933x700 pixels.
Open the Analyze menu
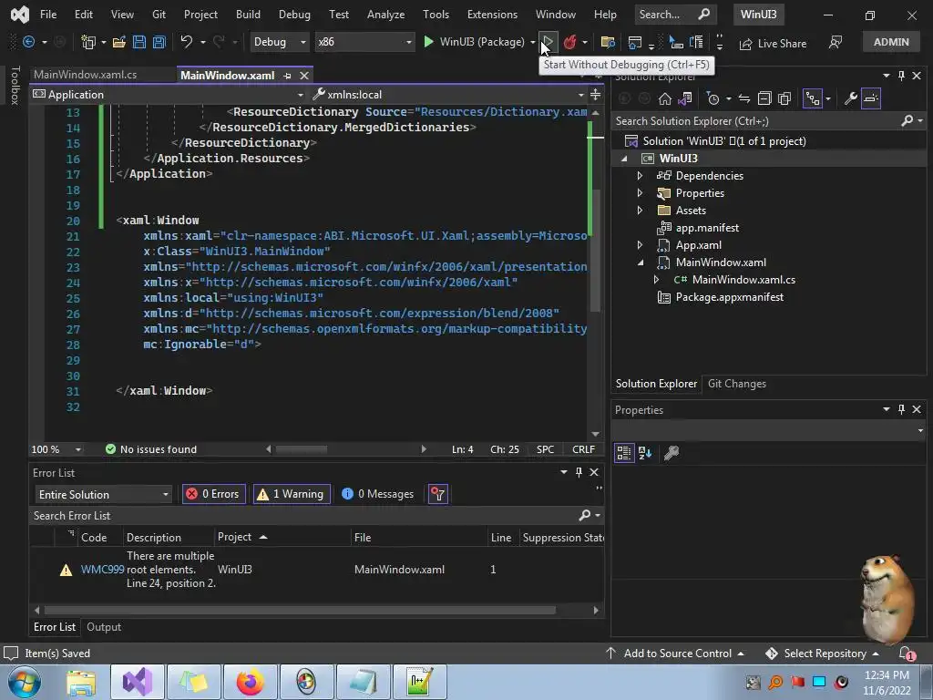click(x=385, y=15)
